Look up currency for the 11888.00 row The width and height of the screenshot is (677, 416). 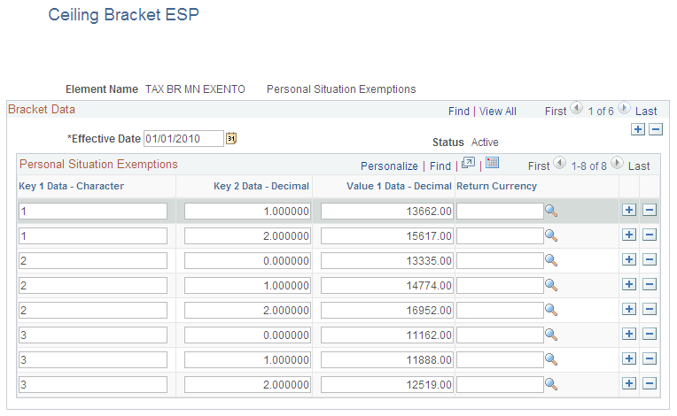click(x=551, y=359)
